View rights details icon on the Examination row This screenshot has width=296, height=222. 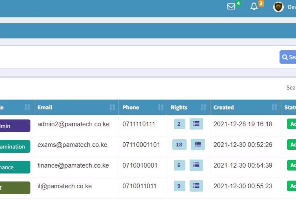point(198,145)
